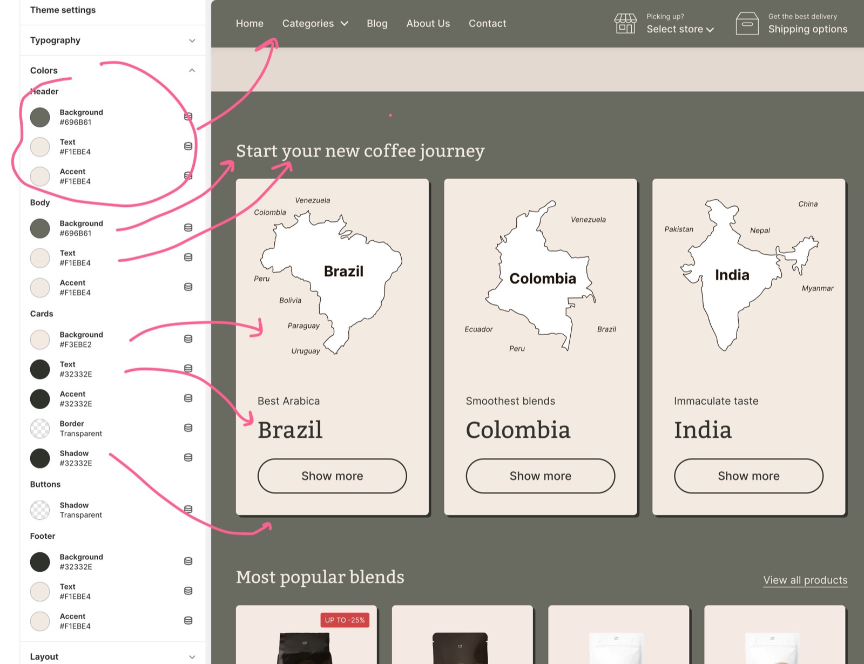Pick the Header Accent color swatch

40,177
